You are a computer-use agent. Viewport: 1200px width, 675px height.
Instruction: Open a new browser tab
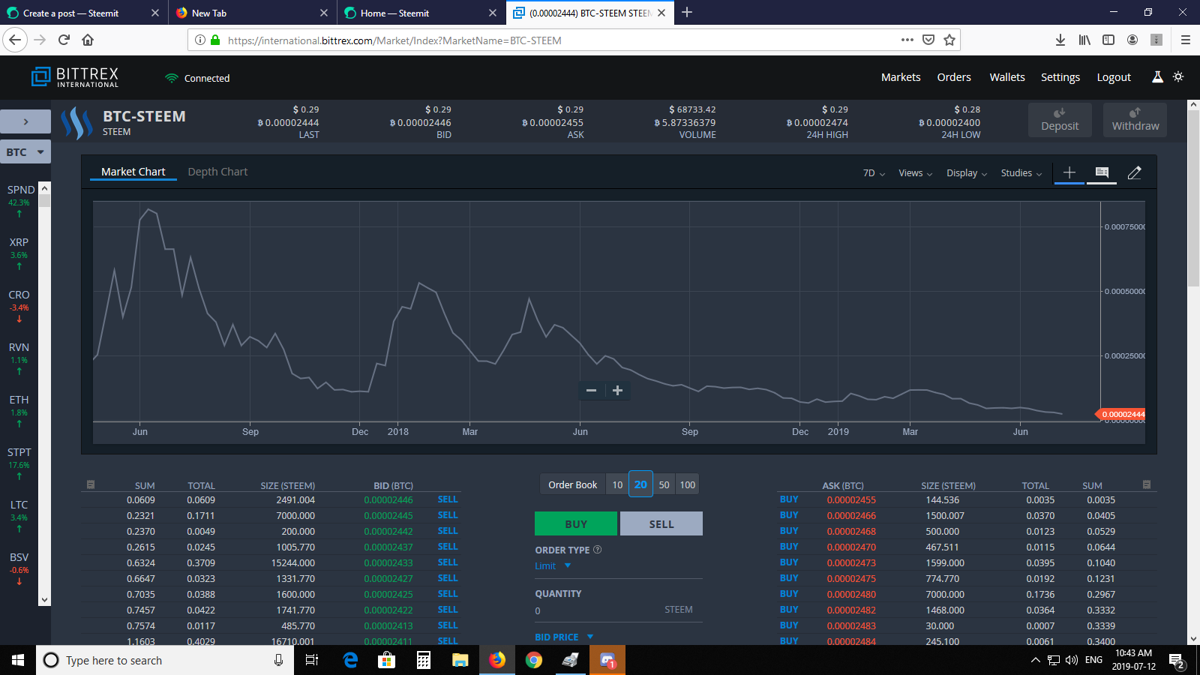687,12
